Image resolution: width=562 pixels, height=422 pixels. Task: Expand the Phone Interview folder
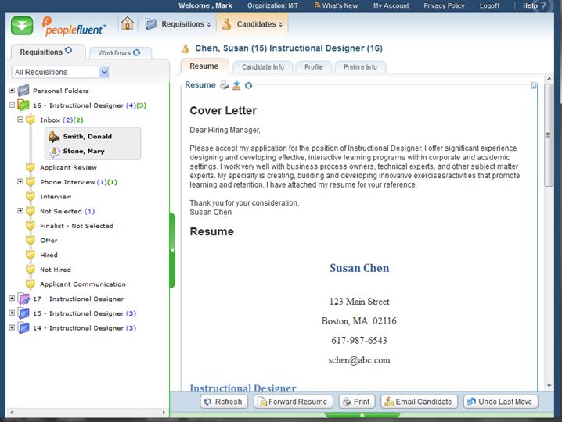pyautogui.click(x=20, y=182)
